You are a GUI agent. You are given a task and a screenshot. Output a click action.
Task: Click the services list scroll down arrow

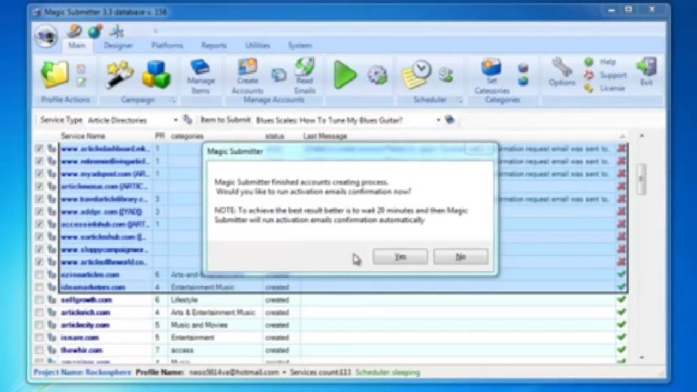coord(641,357)
